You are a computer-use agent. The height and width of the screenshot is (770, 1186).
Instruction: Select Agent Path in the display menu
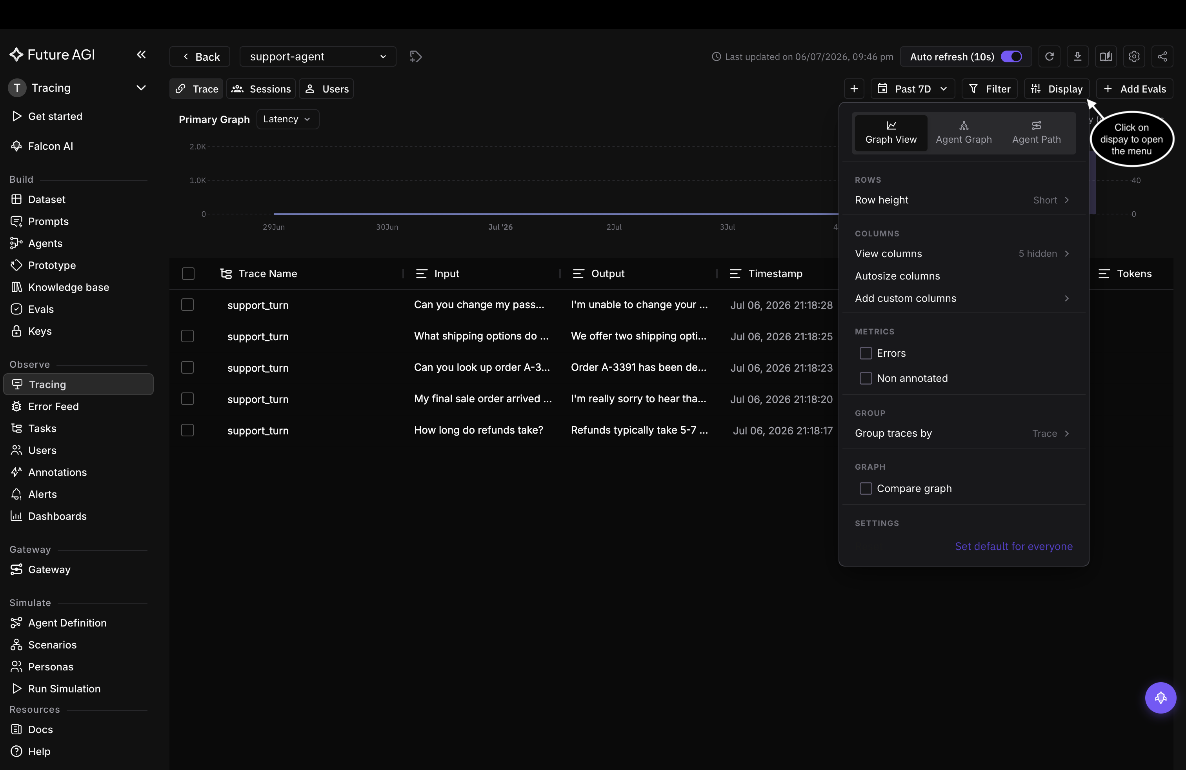pyautogui.click(x=1036, y=133)
